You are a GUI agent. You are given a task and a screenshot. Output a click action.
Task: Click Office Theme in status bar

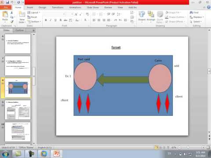tap(26, 147)
